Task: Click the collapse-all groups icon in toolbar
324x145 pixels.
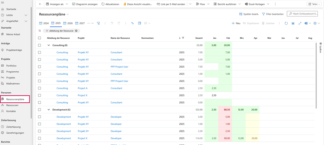Action: click(x=139, y=23)
